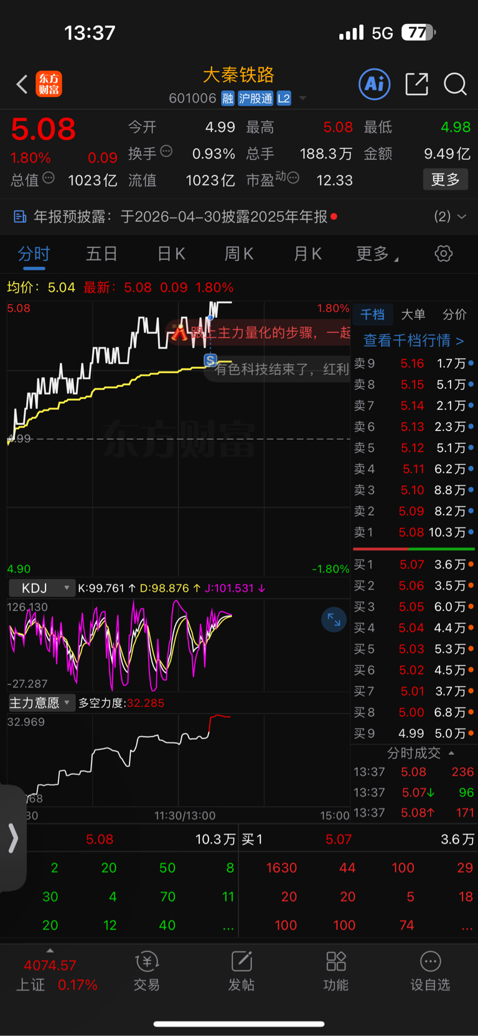Tap the L2 level badge
Screen dimensions: 478x1036
tap(284, 98)
